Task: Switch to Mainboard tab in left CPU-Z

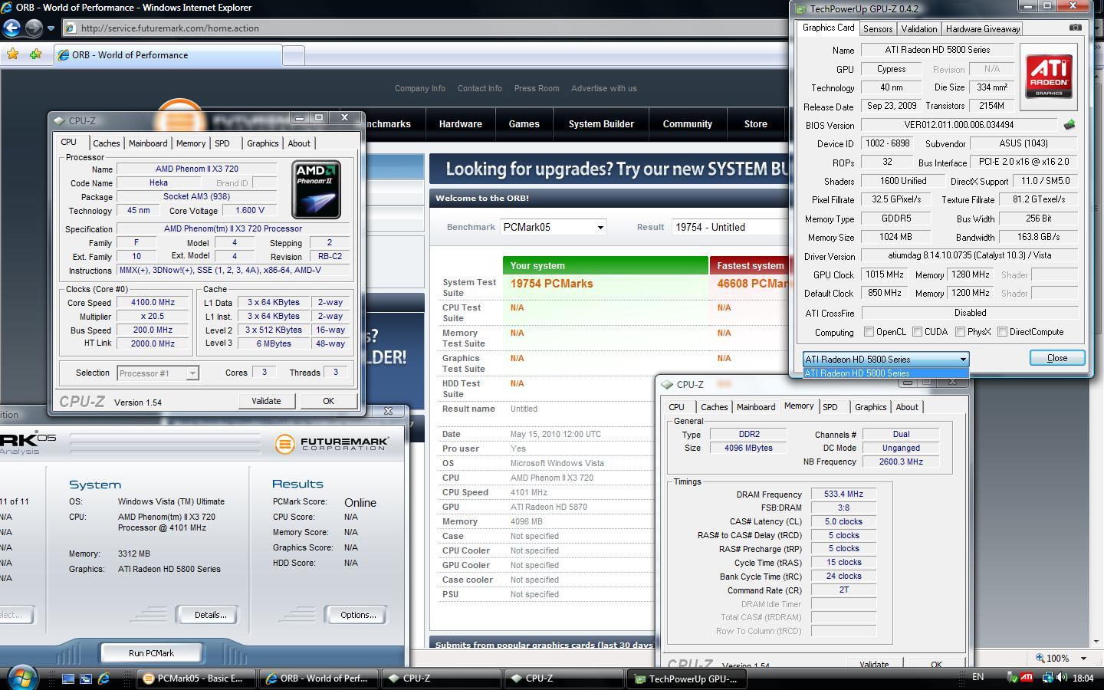Action: coord(148,143)
